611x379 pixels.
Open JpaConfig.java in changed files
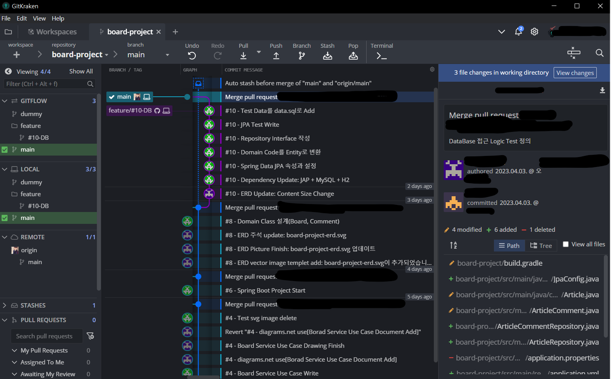pyautogui.click(x=524, y=279)
